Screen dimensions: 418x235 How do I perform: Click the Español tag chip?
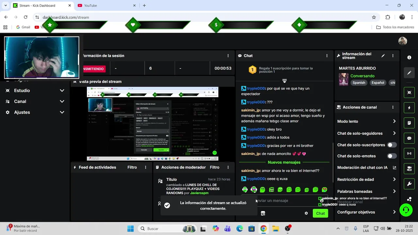click(x=378, y=83)
